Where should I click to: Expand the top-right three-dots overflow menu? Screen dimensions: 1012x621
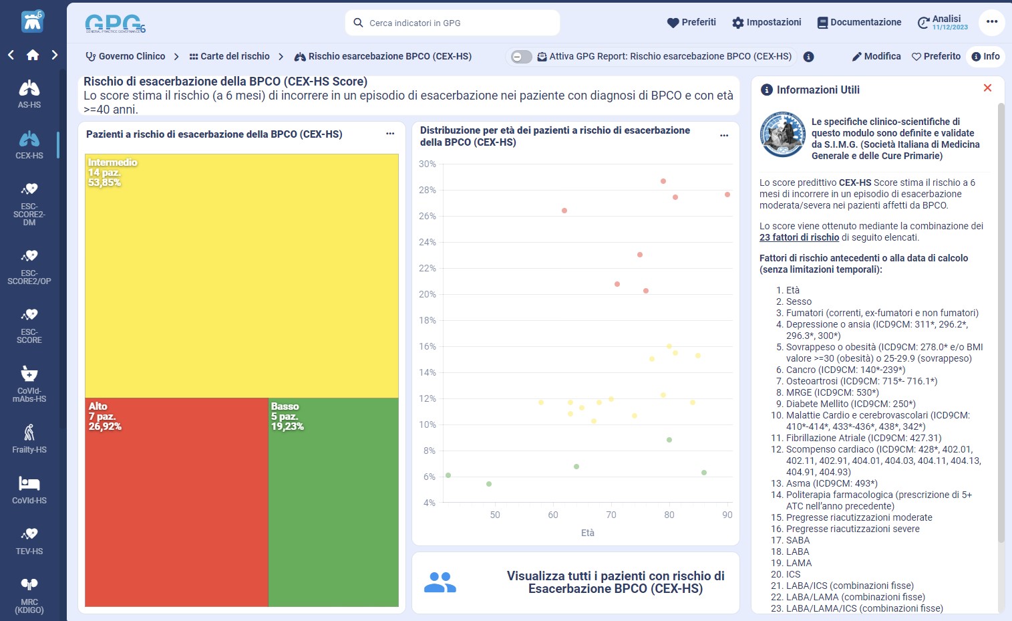click(992, 22)
